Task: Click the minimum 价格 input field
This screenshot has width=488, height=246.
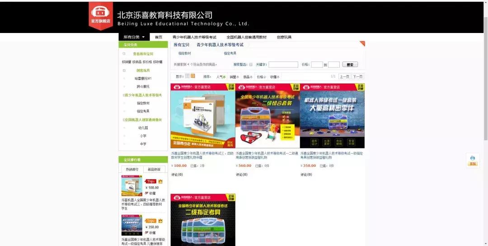Action: (x=317, y=65)
